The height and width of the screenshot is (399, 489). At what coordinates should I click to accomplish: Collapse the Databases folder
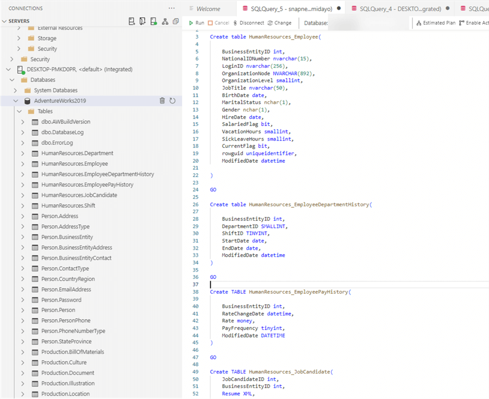(12, 80)
